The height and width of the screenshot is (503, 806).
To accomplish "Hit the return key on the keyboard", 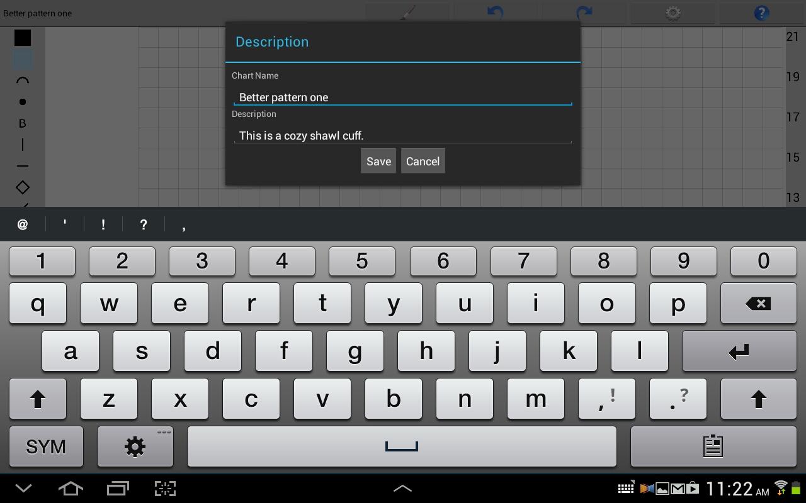I will [739, 351].
